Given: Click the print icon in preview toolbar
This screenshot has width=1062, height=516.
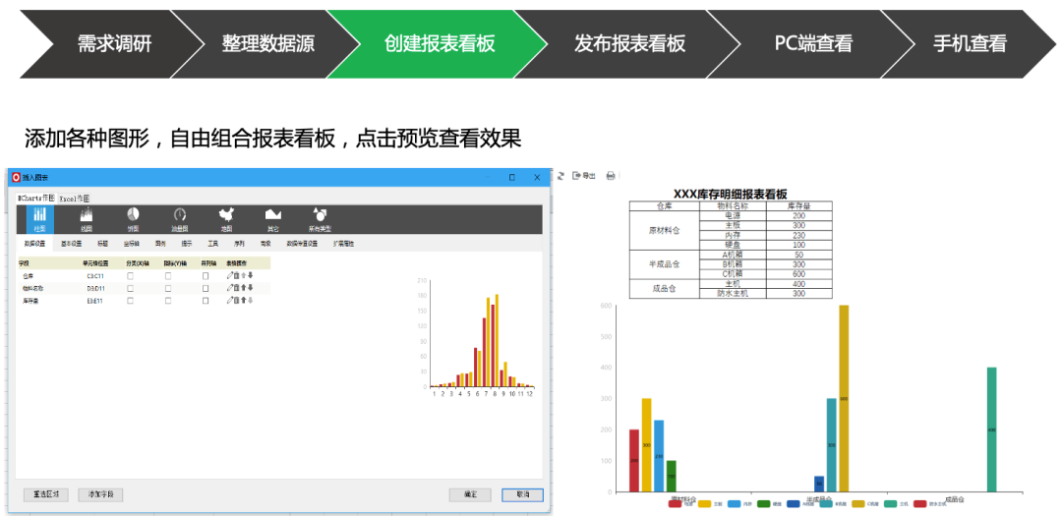Looking at the screenshot, I should tap(611, 176).
